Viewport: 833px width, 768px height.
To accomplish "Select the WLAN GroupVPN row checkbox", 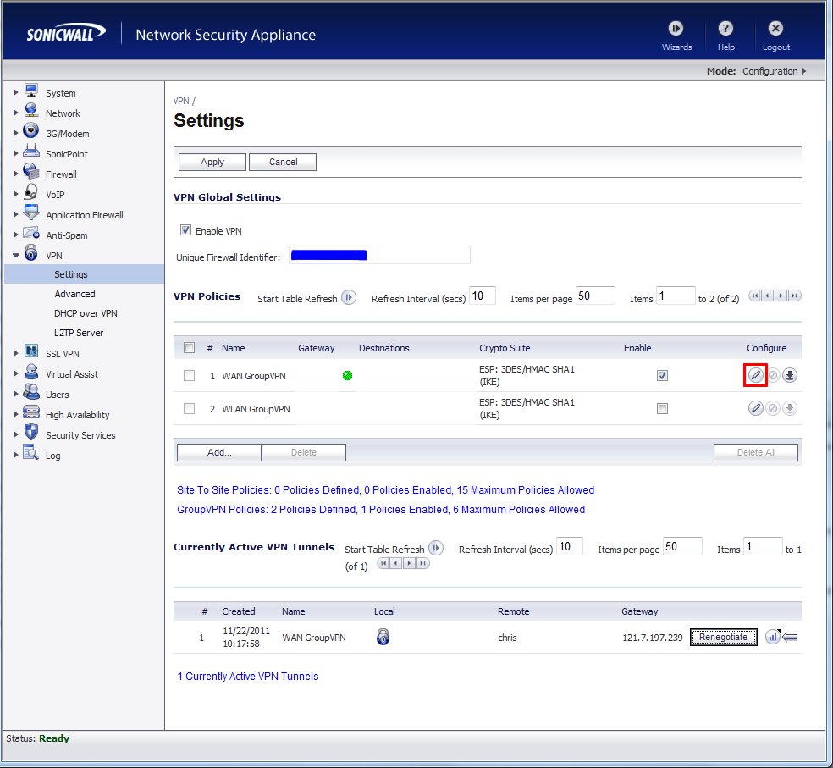I will pyautogui.click(x=189, y=409).
